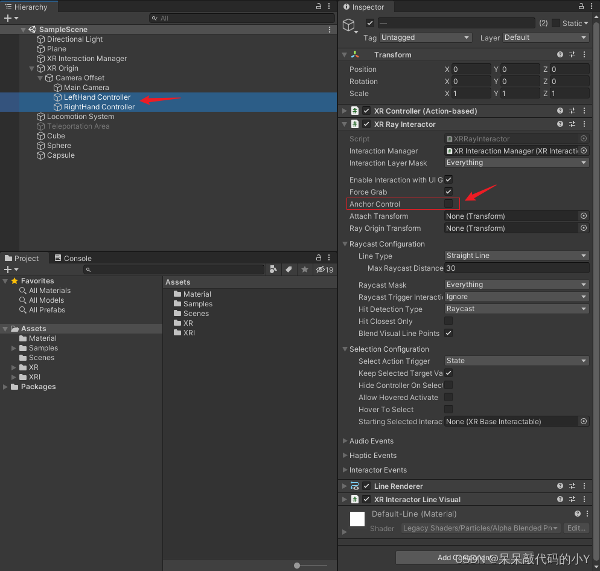Expand the Audio Events section
Screen dimensions: 600x571
point(371,441)
